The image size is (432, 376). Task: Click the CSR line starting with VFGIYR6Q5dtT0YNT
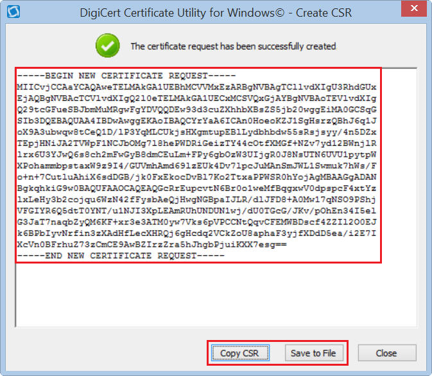click(x=196, y=211)
